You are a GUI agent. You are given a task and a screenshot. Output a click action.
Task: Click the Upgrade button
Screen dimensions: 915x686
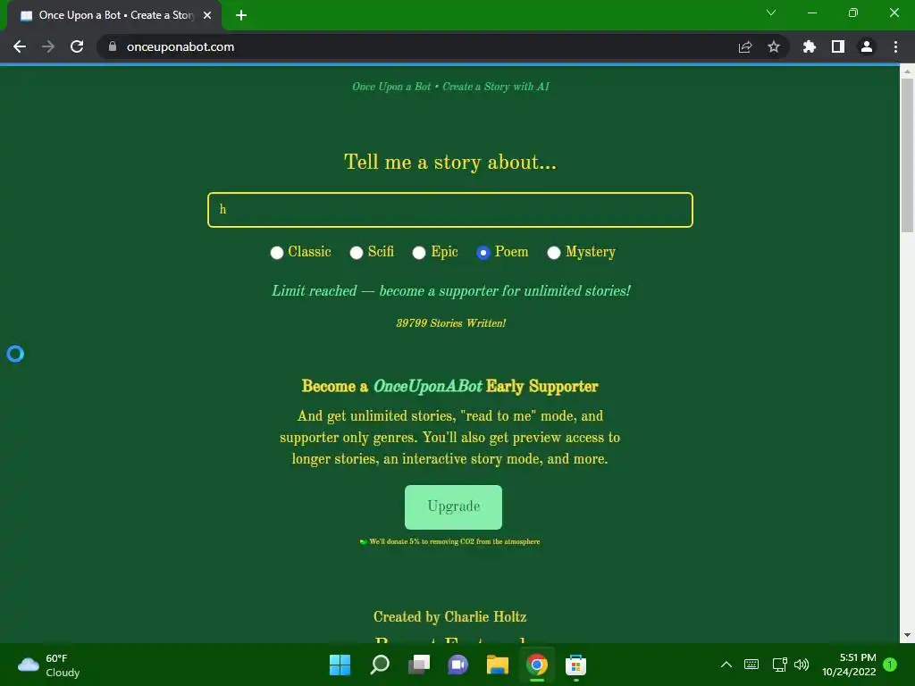pyautogui.click(x=453, y=507)
